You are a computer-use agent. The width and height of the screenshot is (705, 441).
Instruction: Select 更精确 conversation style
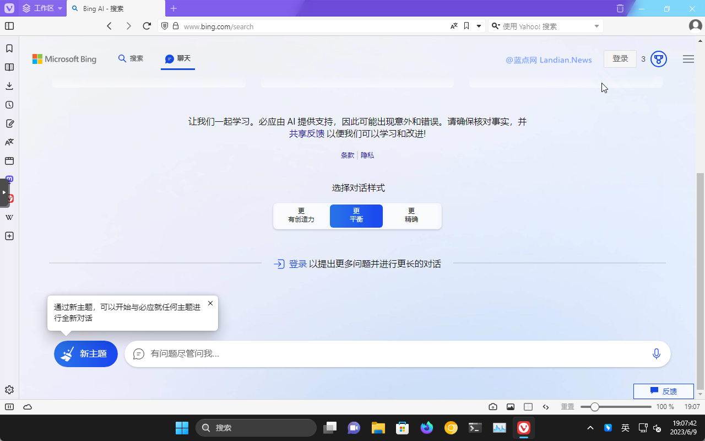pyautogui.click(x=411, y=216)
